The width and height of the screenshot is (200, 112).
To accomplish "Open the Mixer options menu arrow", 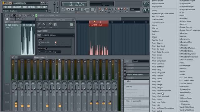I will tap(12, 57).
